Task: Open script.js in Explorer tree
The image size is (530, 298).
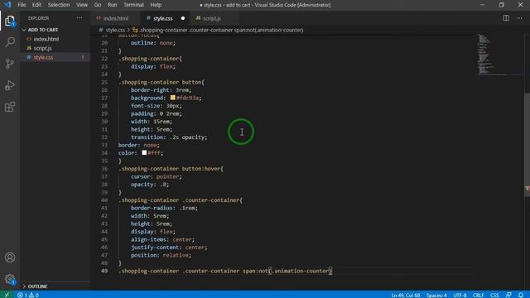Action: tap(42, 48)
